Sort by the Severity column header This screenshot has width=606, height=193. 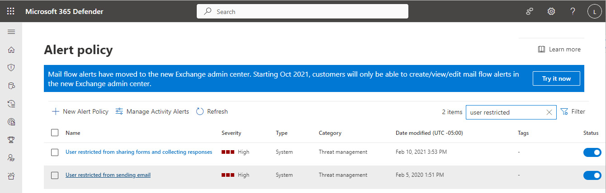231,133
